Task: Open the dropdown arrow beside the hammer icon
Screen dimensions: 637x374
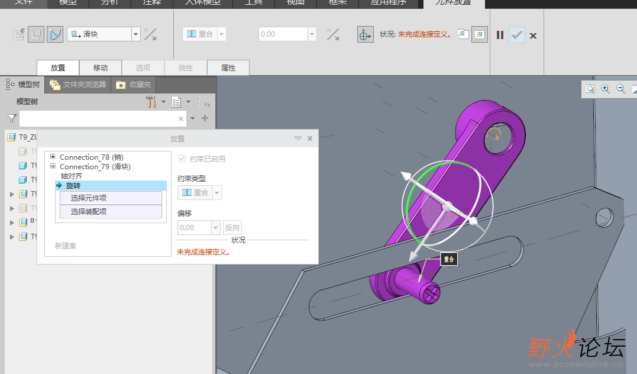Action: point(163,102)
